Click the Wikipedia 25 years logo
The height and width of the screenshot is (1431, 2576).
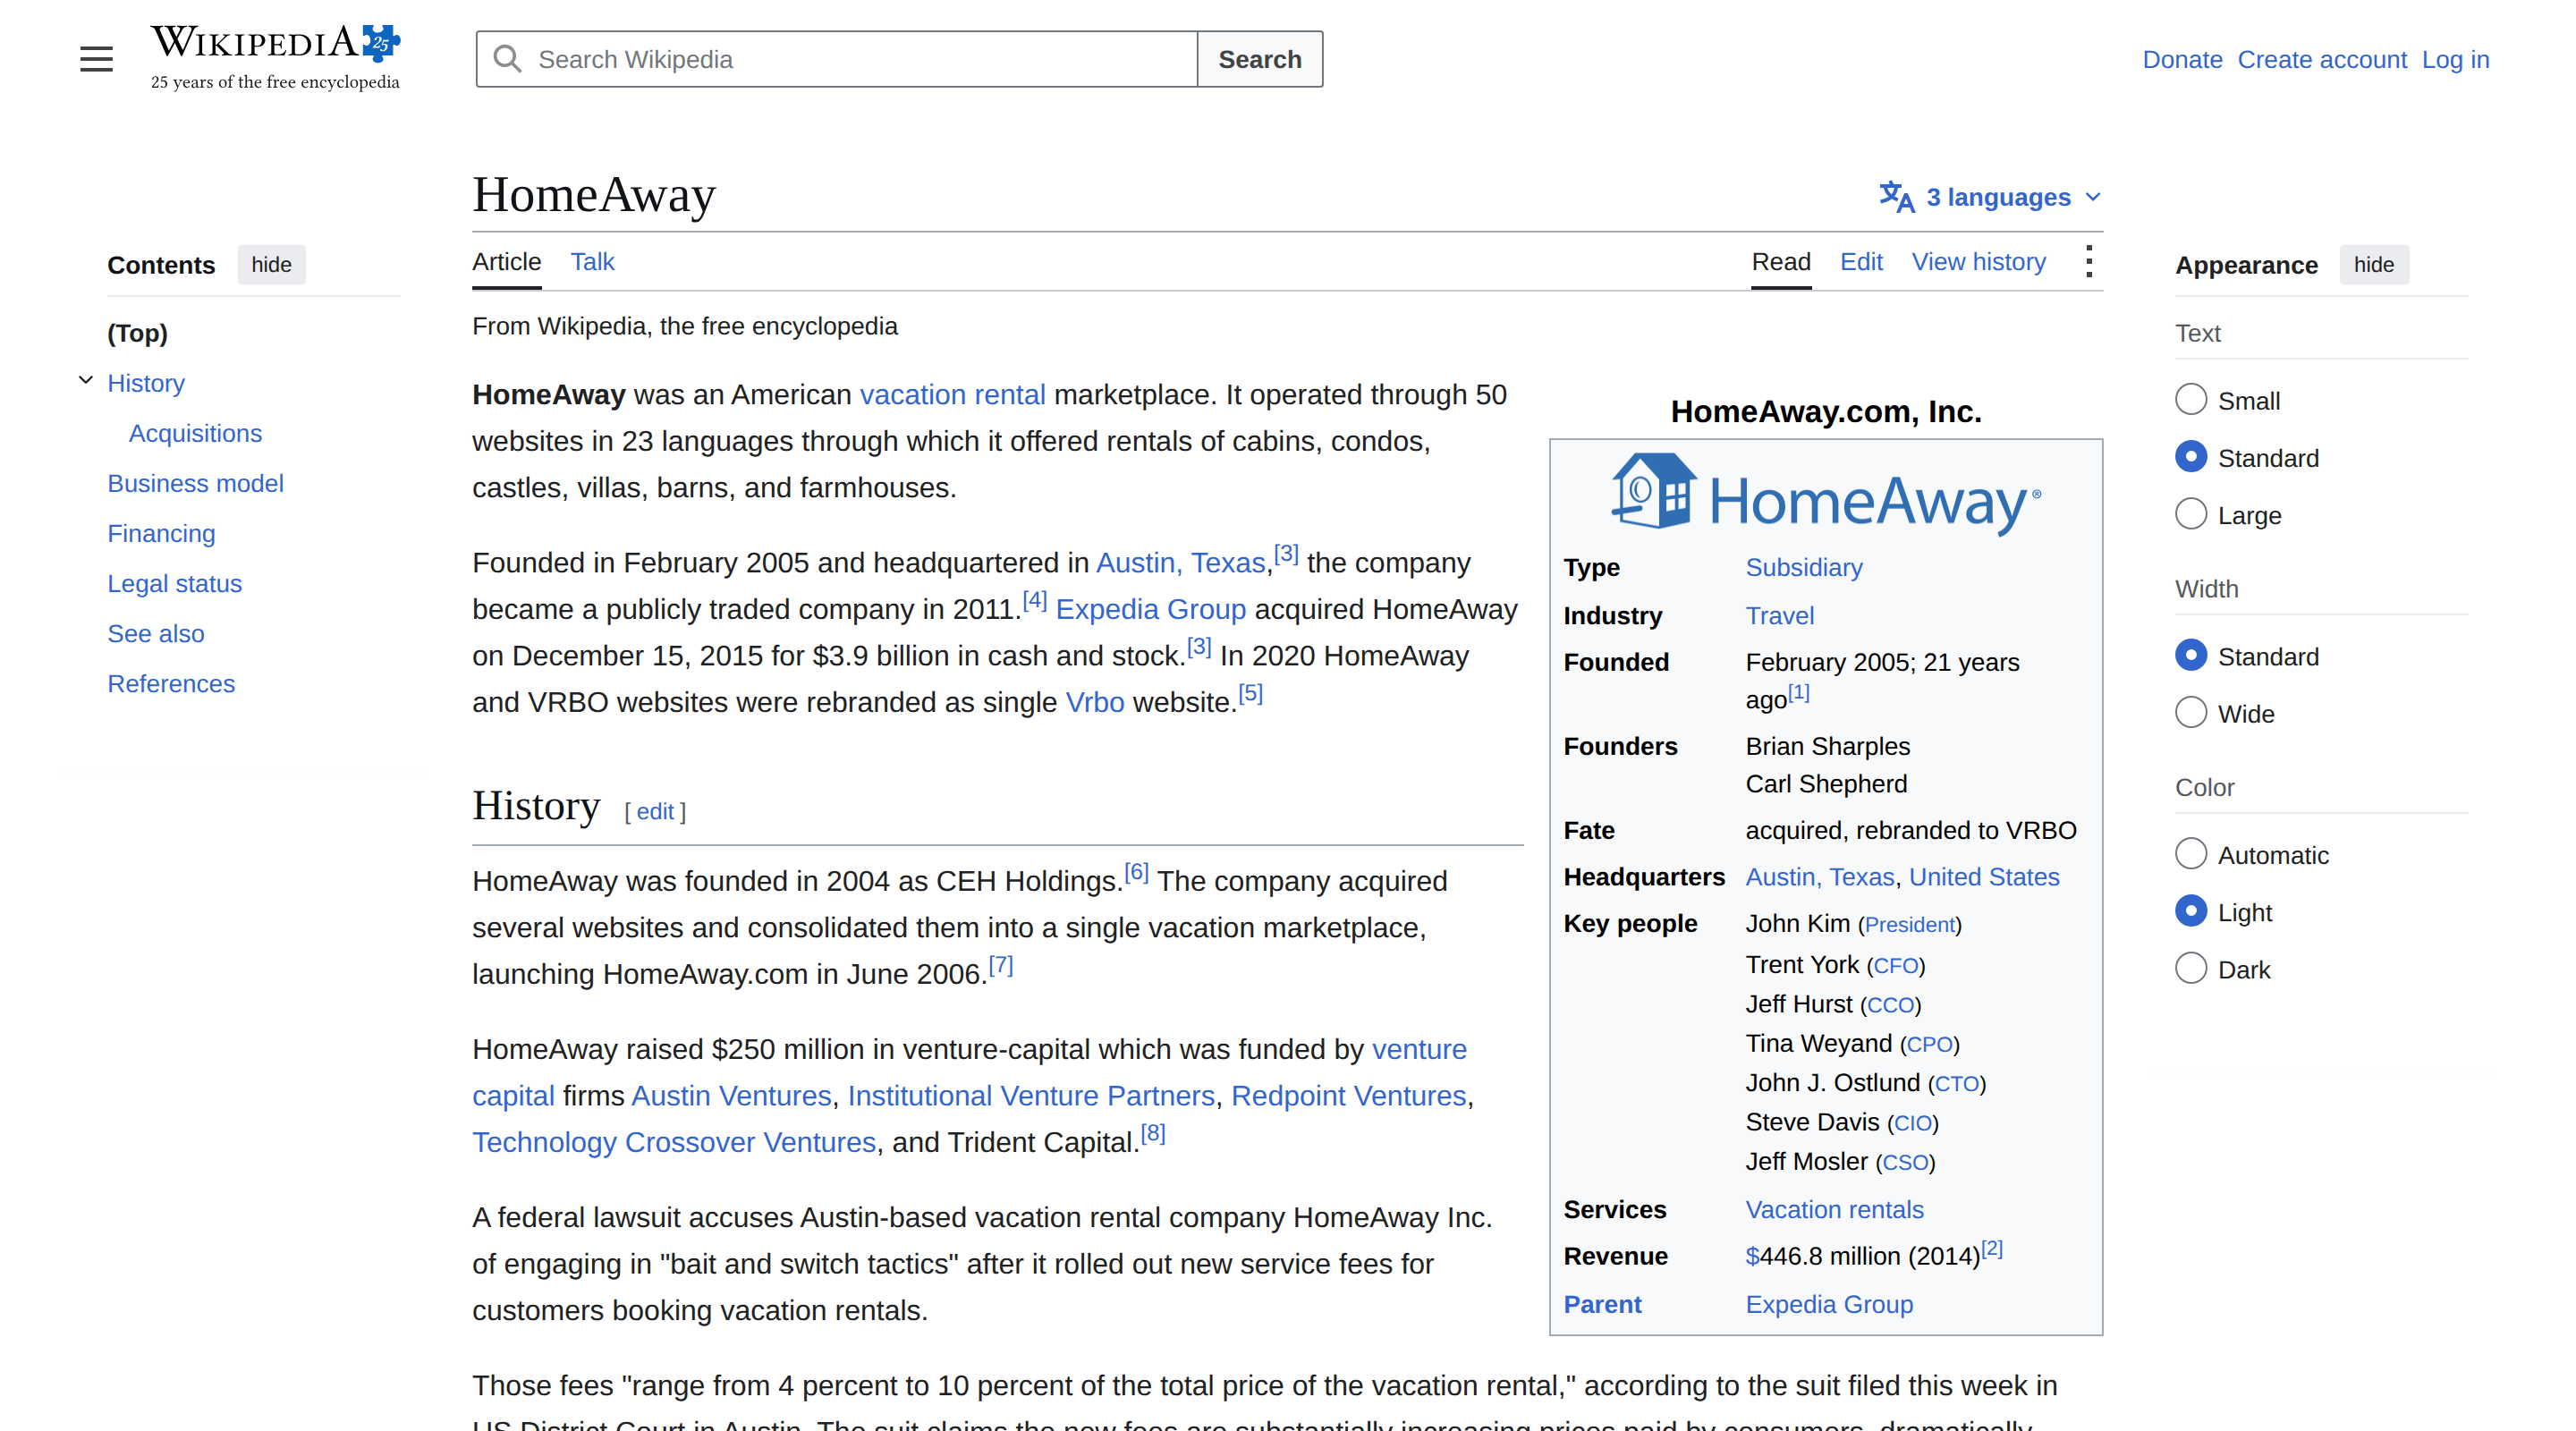pyautogui.click(x=275, y=58)
